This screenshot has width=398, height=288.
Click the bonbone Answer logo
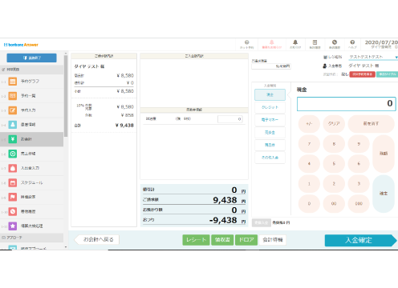(21, 45)
